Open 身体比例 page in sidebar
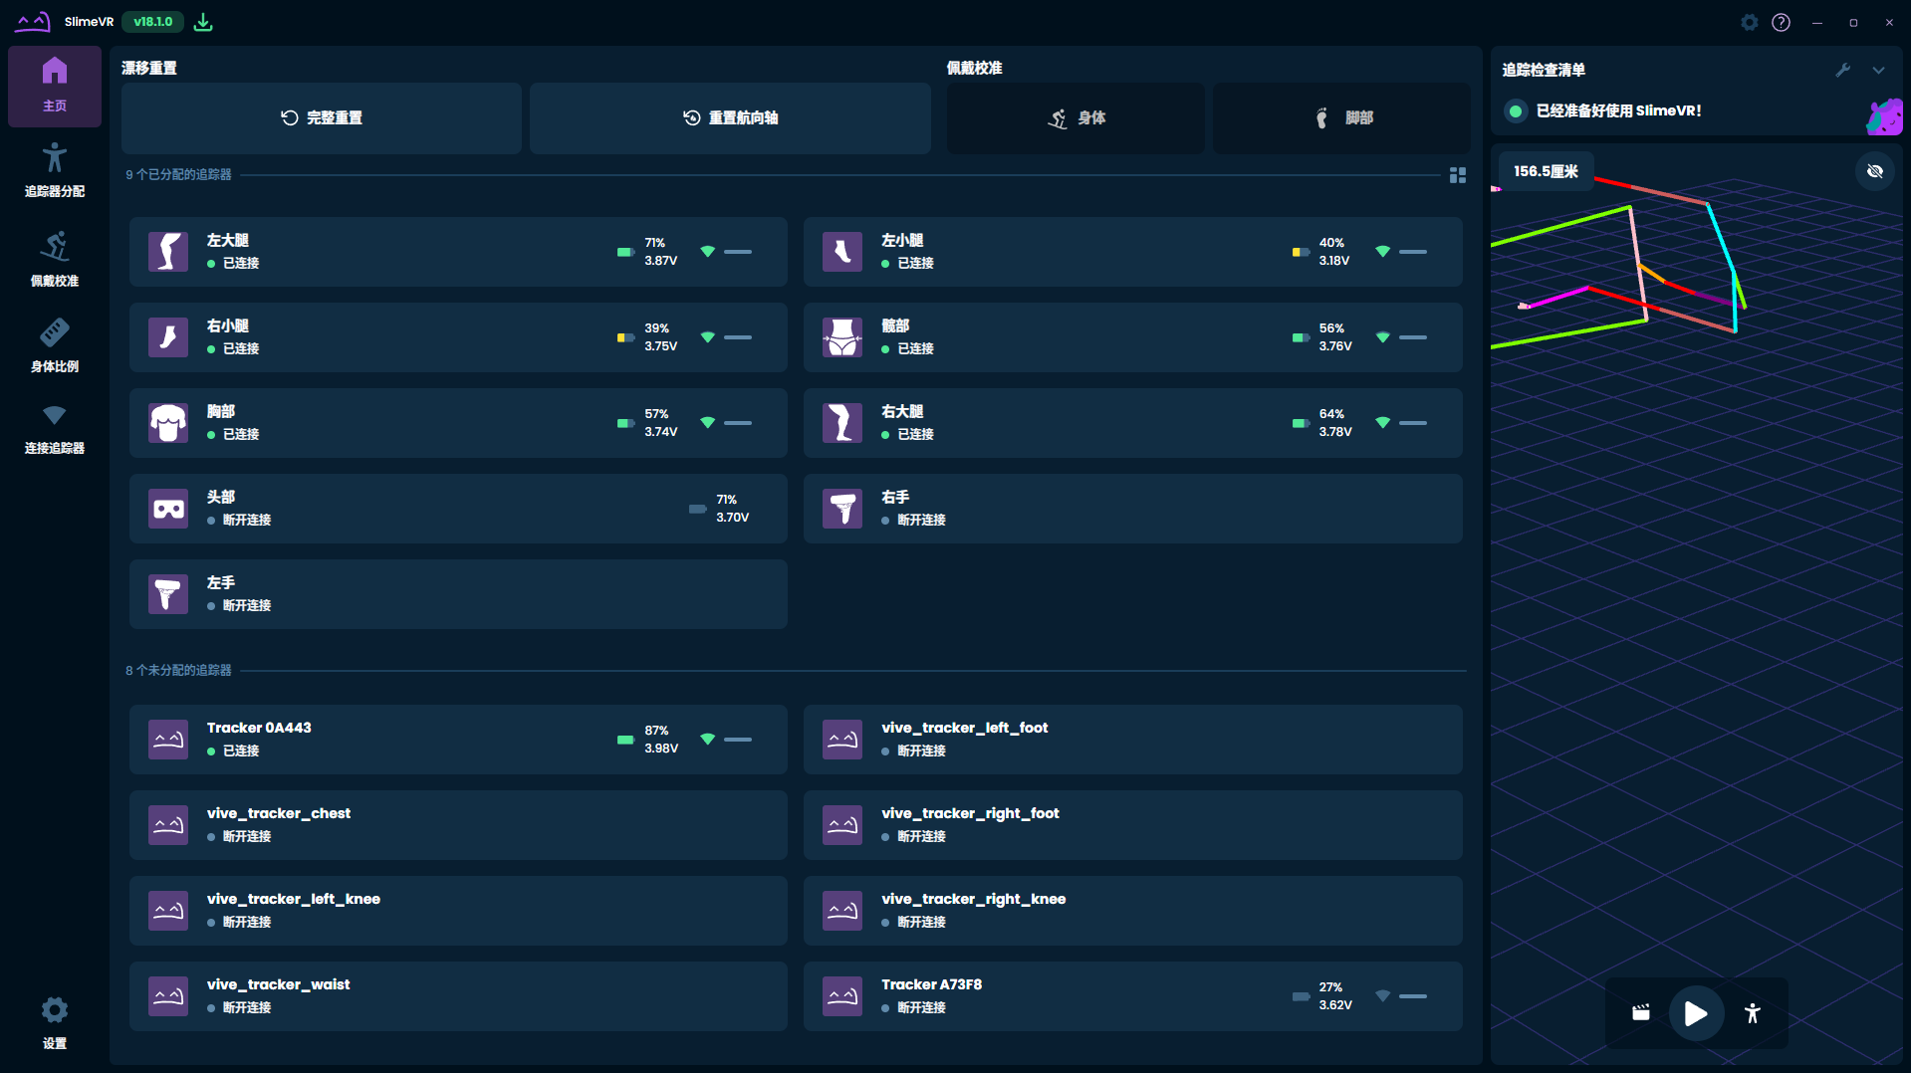The height and width of the screenshot is (1073, 1911). click(x=55, y=344)
